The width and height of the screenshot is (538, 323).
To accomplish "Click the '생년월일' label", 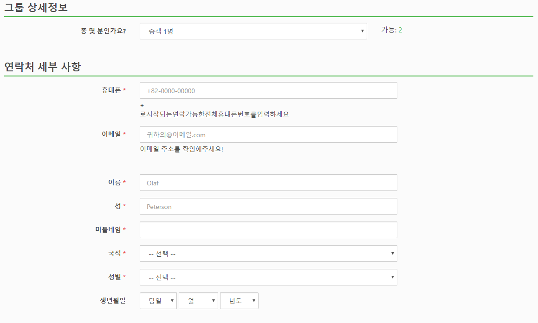I will click(113, 301).
